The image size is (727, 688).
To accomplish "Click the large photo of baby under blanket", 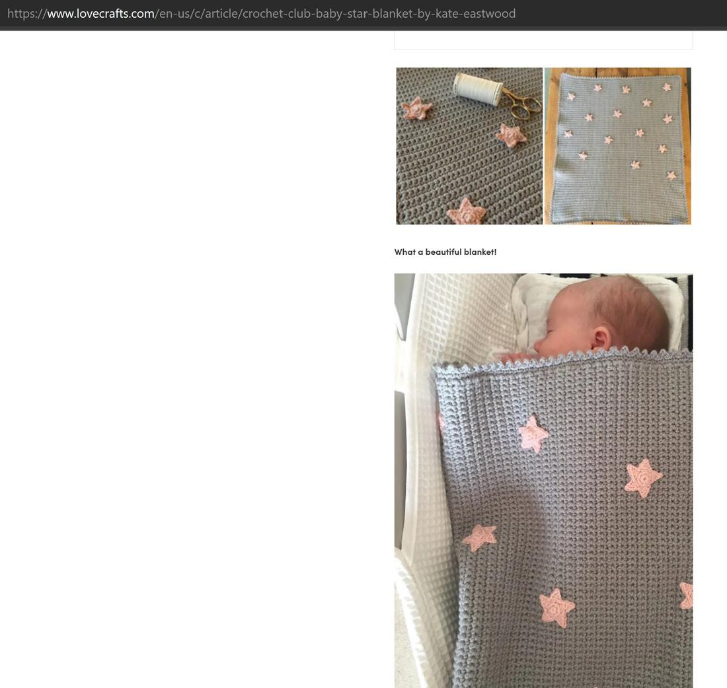I will [543, 481].
